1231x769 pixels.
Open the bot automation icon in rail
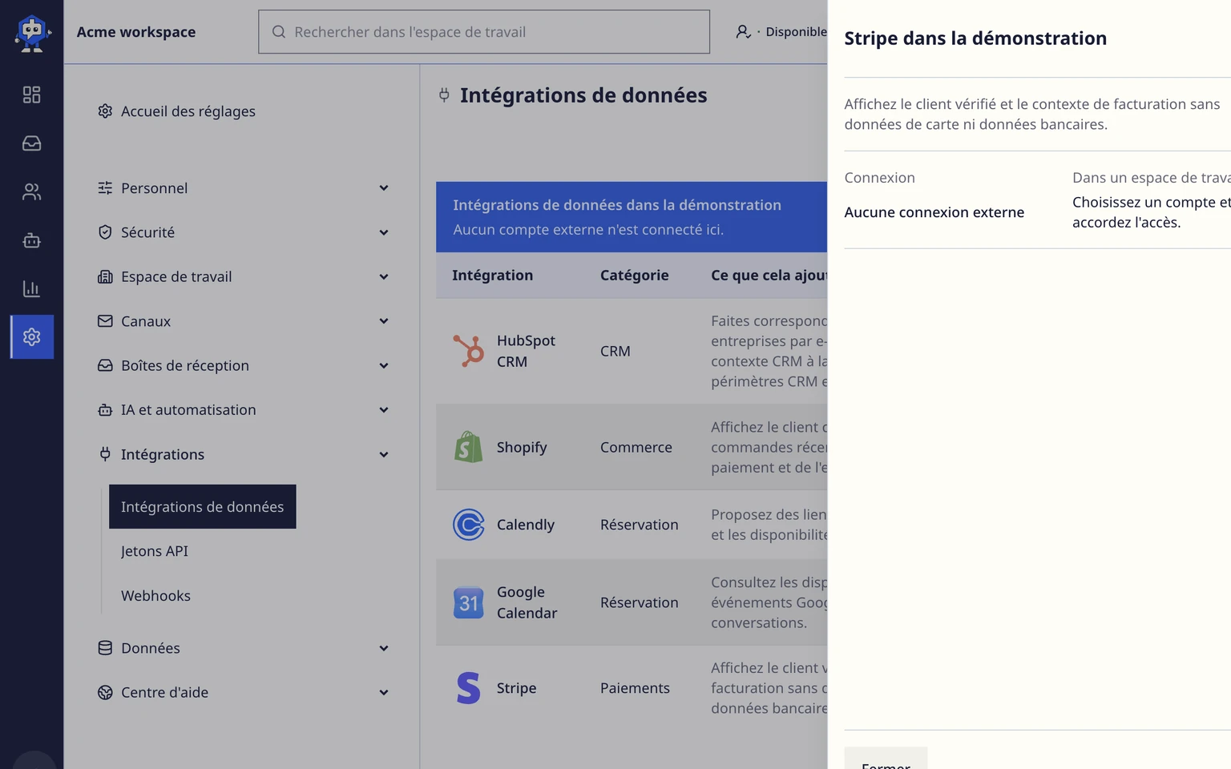[x=31, y=240]
